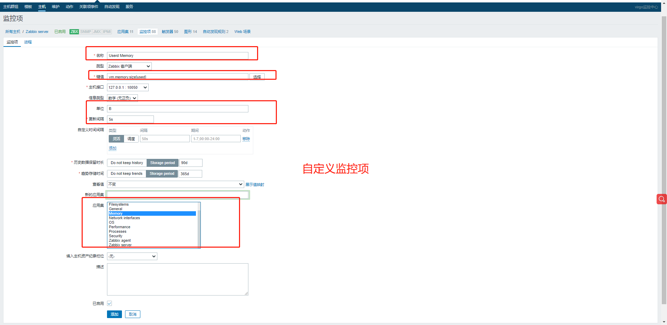
Task: Click the JMX availability badge
Action: pyautogui.click(x=97, y=32)
